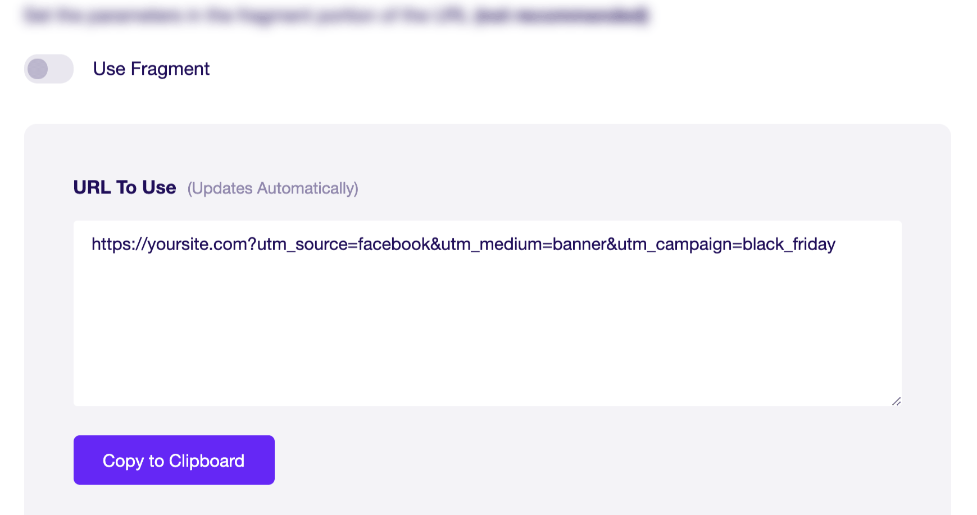The width and height of the screenshot is (977, 515).
Task: Click the gray knob of the fragment switch
Action: pyautogui.click(x=38, y=69)
